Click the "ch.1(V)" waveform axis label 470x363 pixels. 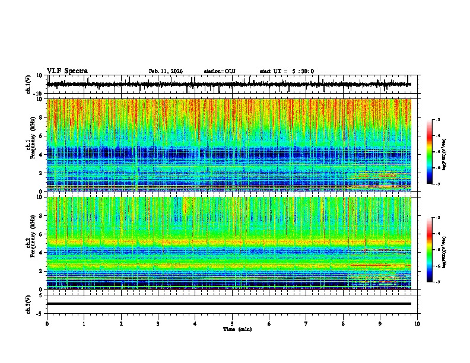[28, 84]
